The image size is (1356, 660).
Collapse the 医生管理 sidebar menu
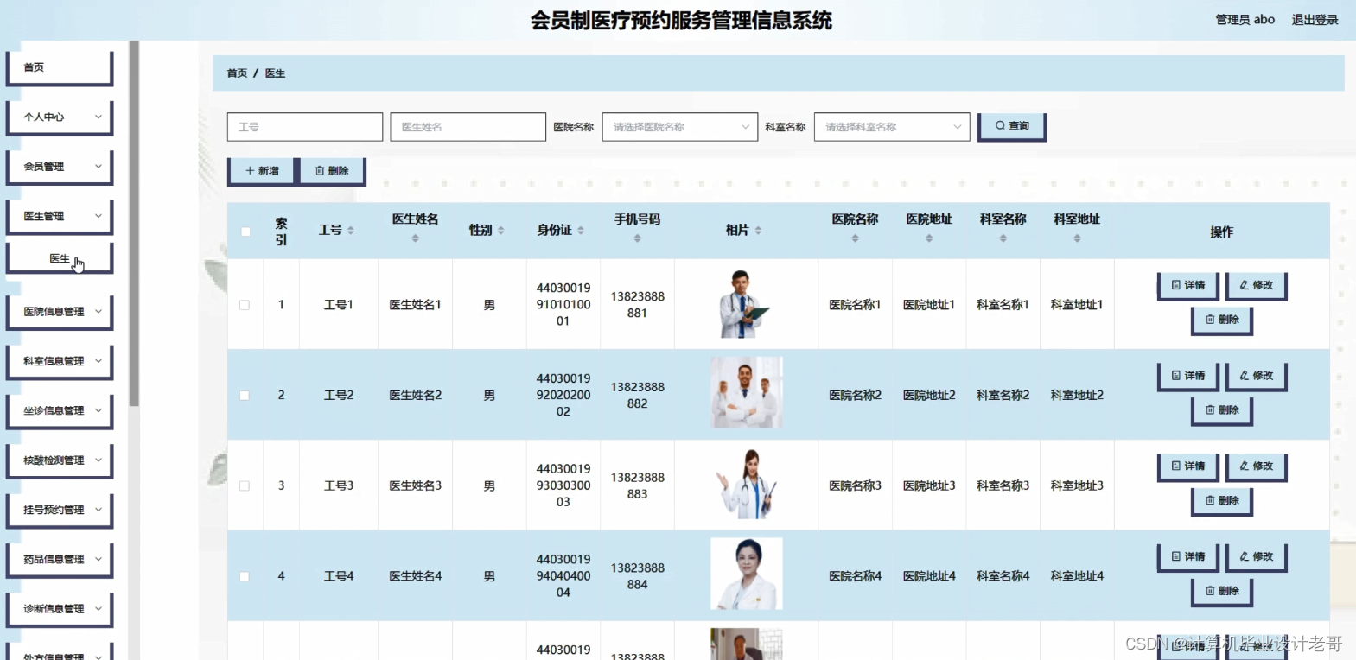tap(60, 216)
